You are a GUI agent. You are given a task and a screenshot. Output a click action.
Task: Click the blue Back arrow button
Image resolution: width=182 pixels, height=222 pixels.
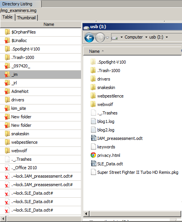pyautogui.click(x=89, y=37)
